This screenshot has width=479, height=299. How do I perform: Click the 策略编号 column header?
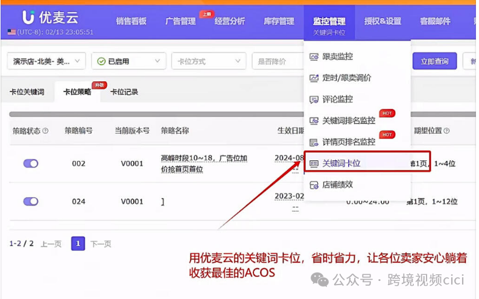click(78, 131)
